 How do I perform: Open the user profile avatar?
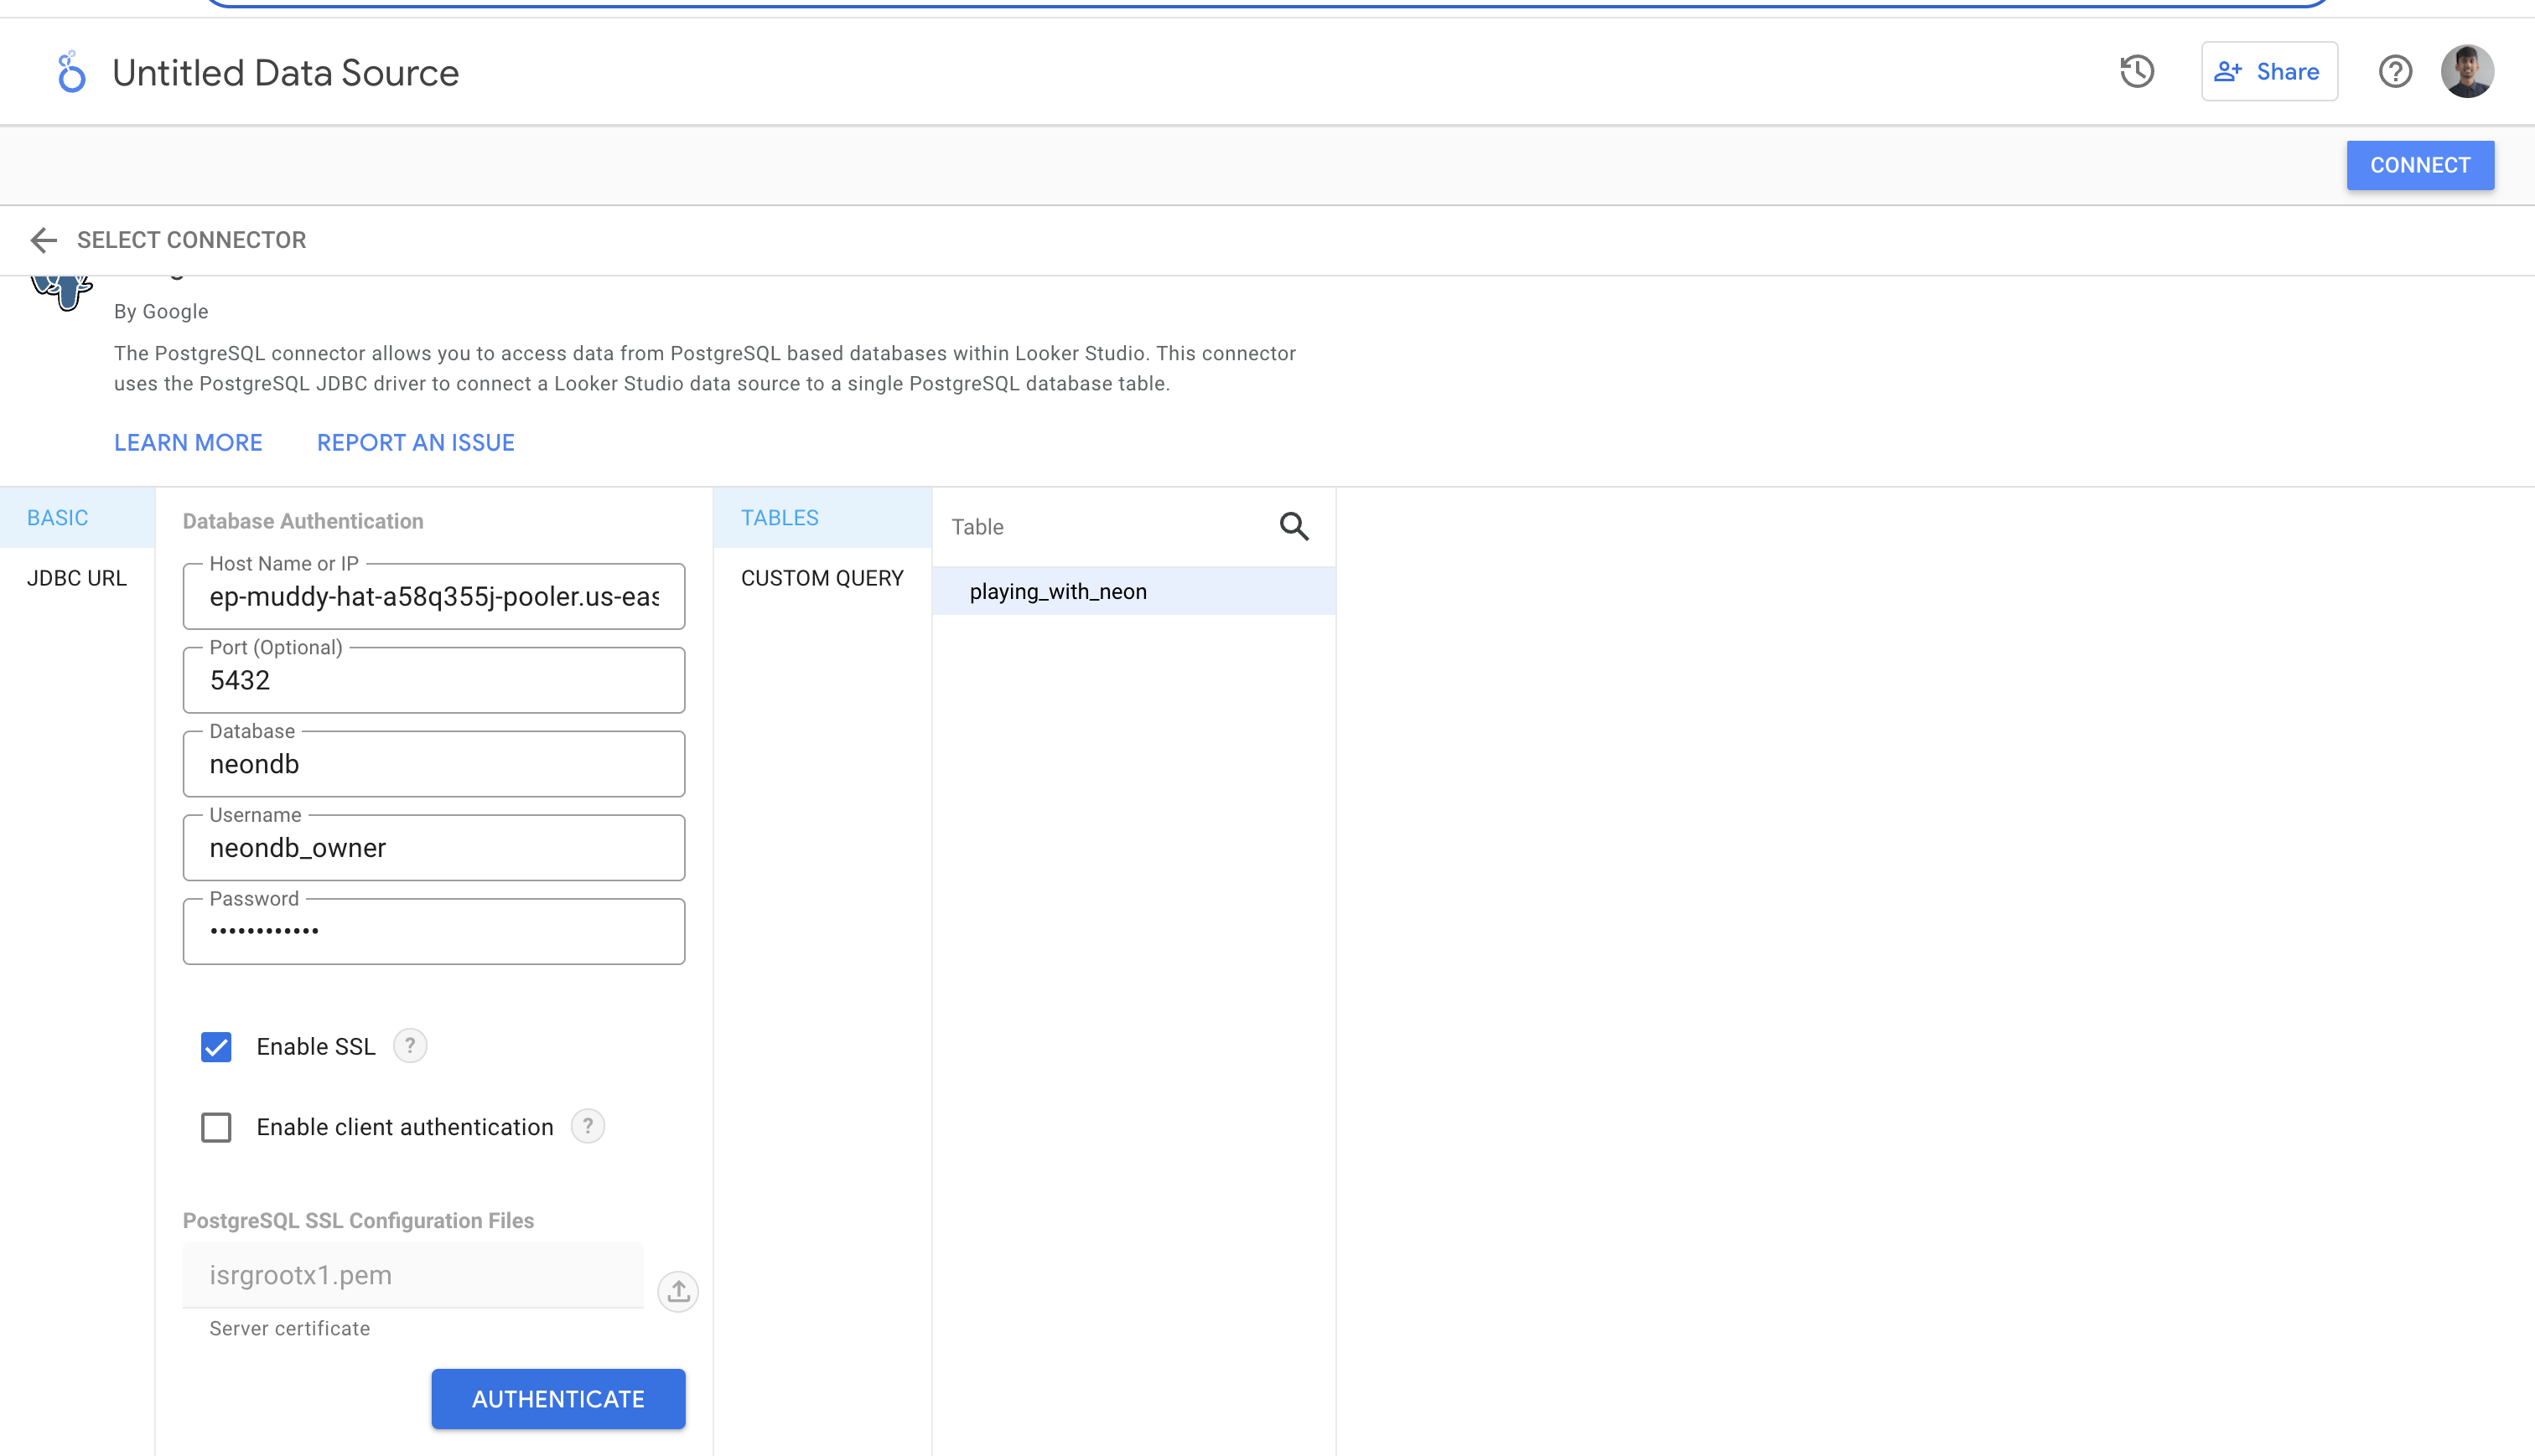pyautogui.click(x=2467, y=72)
